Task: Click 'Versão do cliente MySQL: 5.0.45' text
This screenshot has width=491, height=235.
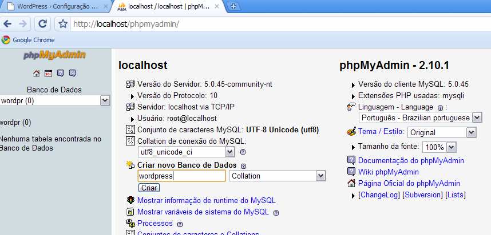Action: 413,84
